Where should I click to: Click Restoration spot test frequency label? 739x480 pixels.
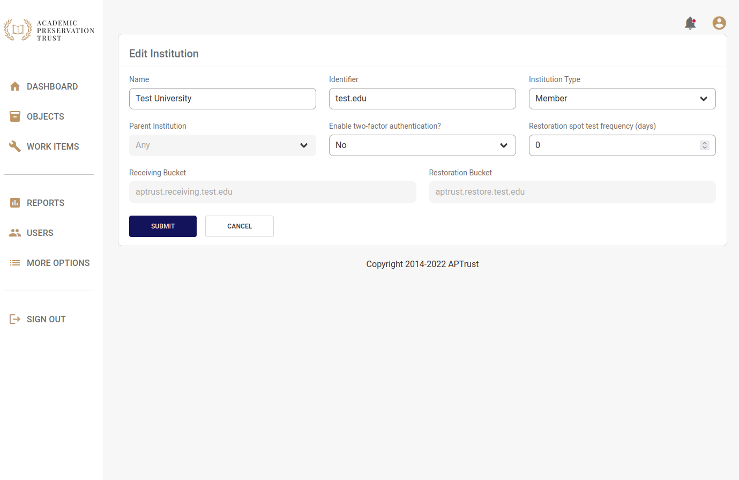592,126
